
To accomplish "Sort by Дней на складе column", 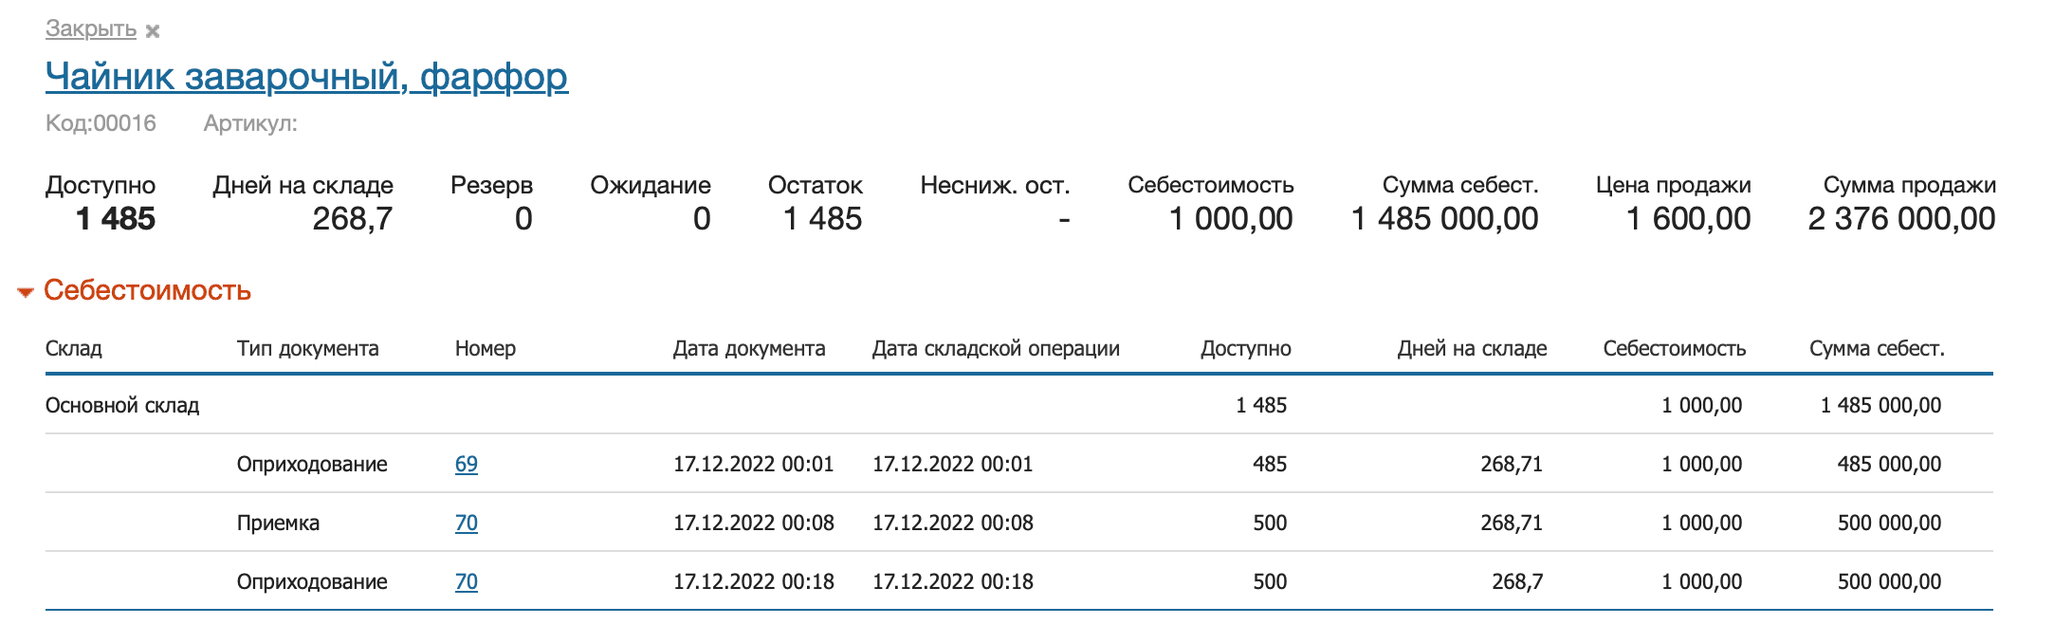I will coord(1472,348).
